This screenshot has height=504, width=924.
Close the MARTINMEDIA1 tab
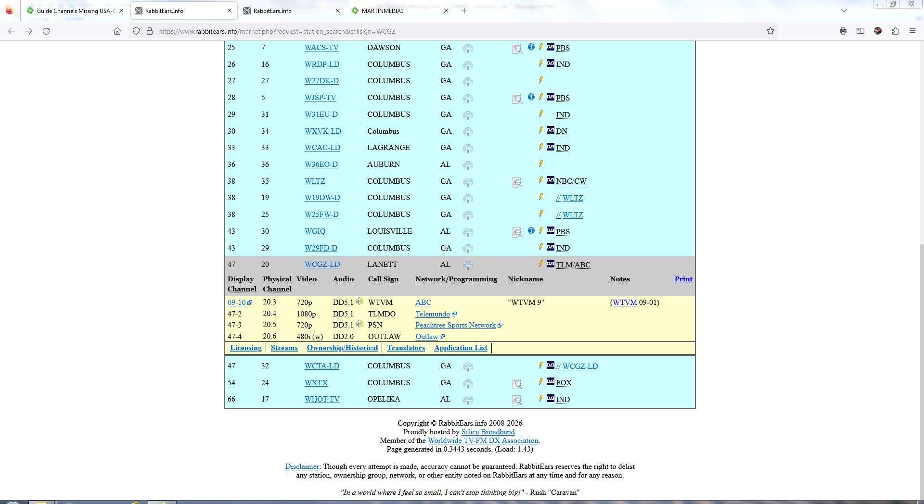446,11
